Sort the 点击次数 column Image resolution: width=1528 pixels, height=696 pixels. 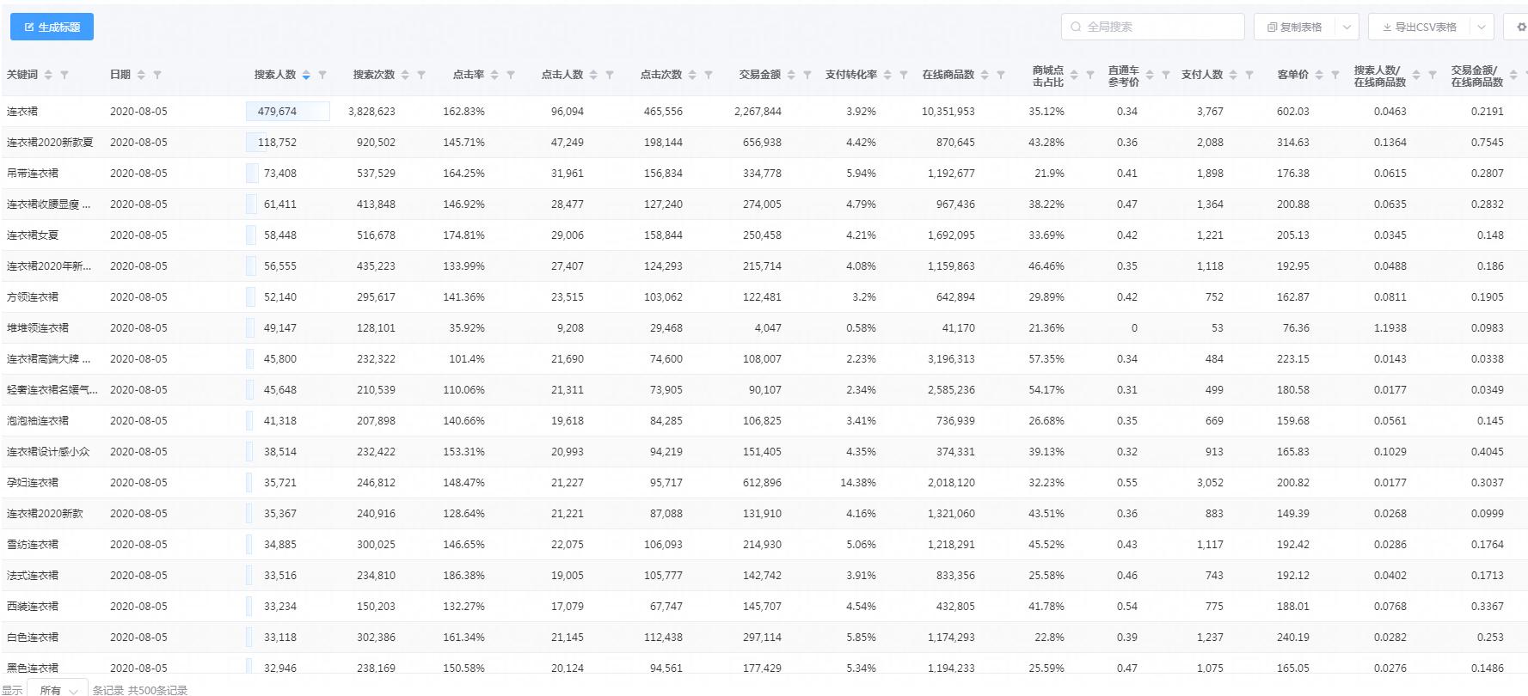pyautogui.click(x=692, y=75)
